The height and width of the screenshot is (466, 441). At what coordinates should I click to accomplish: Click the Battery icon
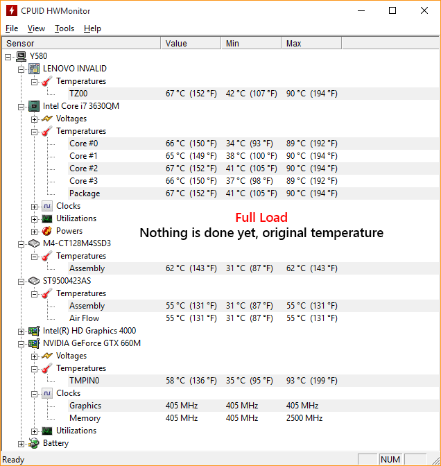[34, 443]
